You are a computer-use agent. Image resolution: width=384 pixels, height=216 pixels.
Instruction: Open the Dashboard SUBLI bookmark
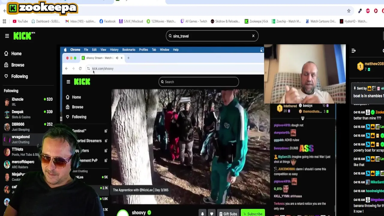(x=46, y=21)
